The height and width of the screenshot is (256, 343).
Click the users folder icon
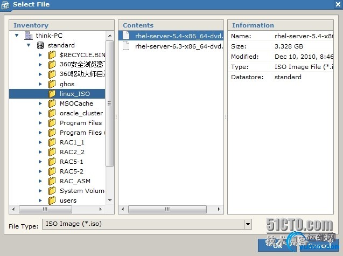pyautogui.click(x=52, y=200)
